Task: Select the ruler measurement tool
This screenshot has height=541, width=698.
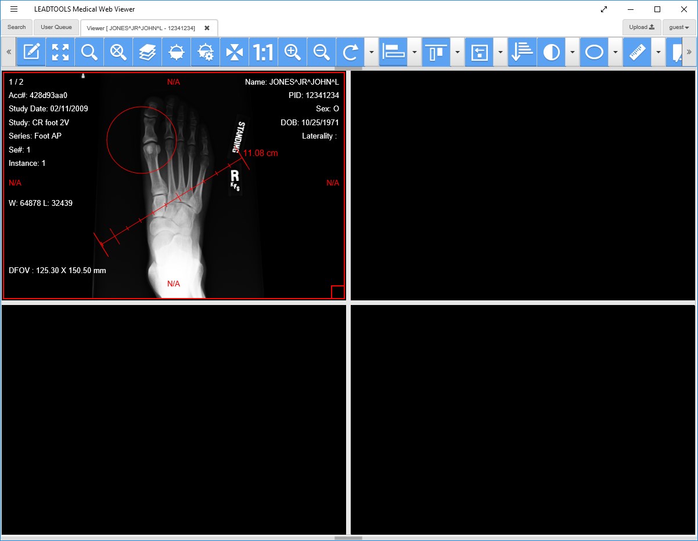Action: pos(636,52)
